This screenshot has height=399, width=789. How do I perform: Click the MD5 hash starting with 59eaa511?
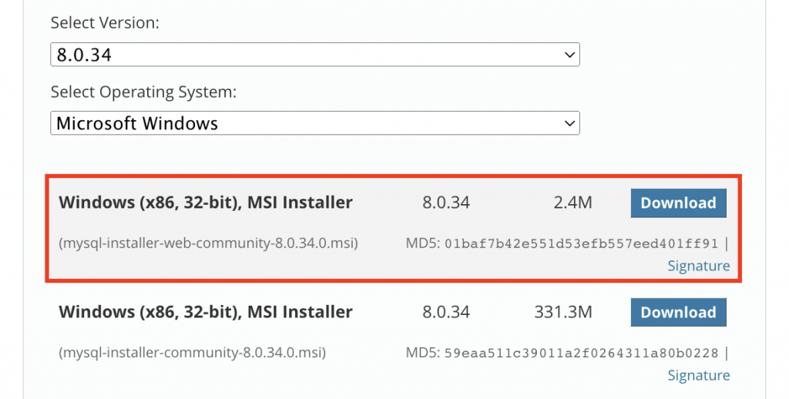581,353
